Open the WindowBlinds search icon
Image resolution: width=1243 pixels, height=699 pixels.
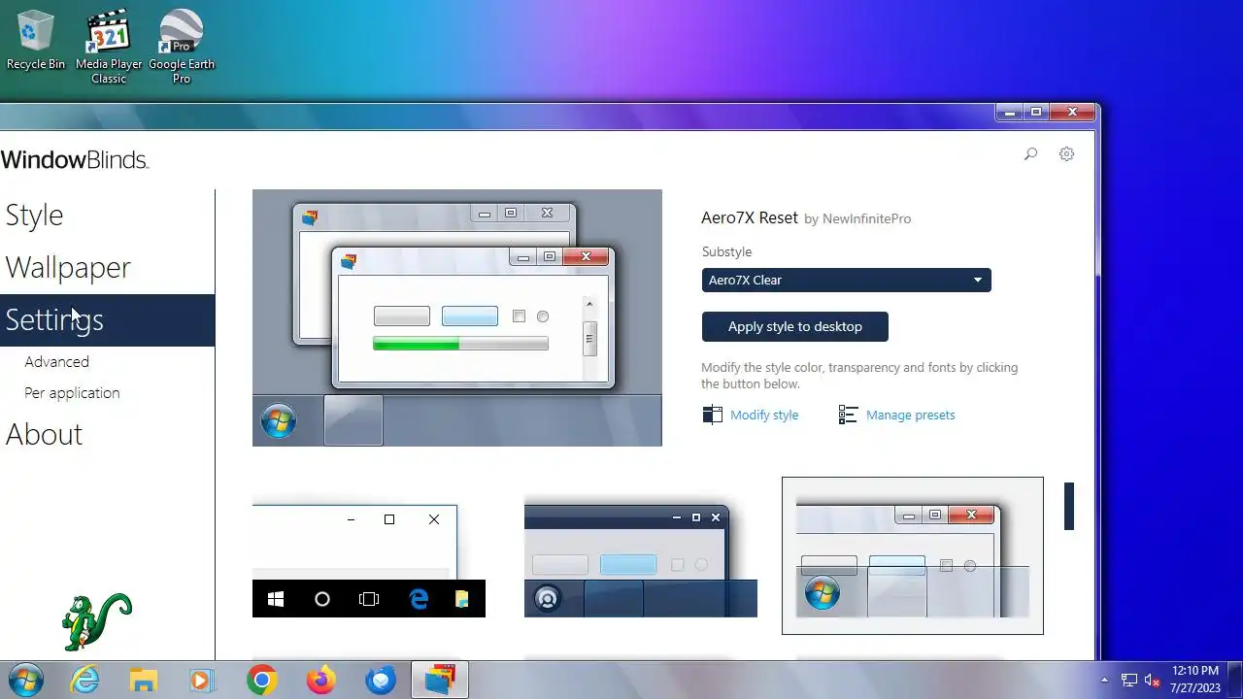[x=1030, y=153]
